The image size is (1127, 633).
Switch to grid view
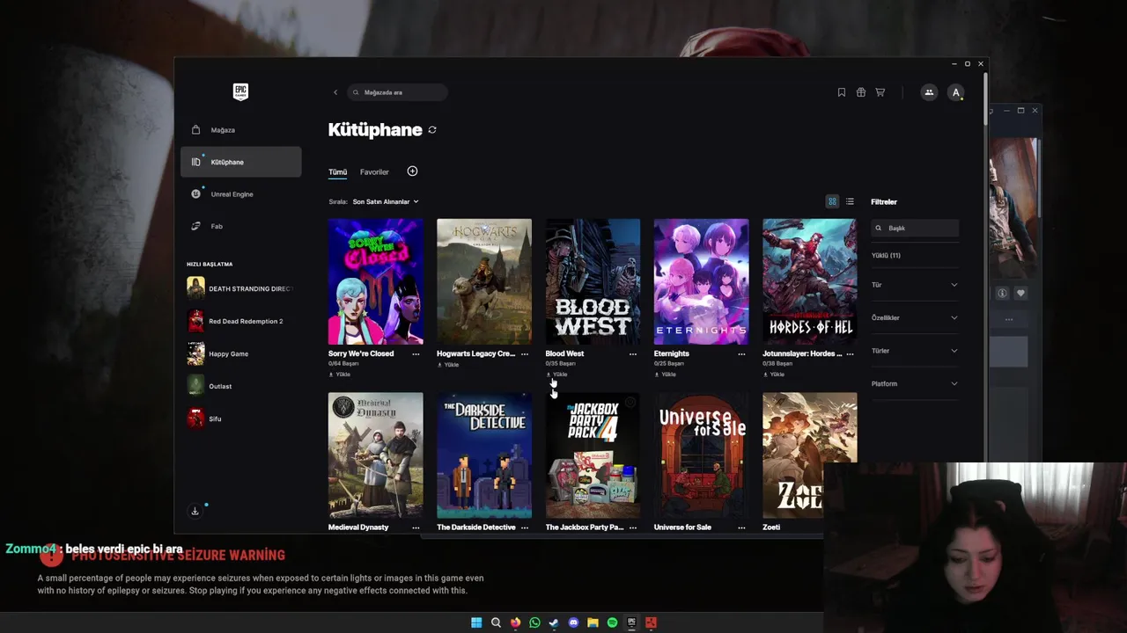(x=832, y=201)
